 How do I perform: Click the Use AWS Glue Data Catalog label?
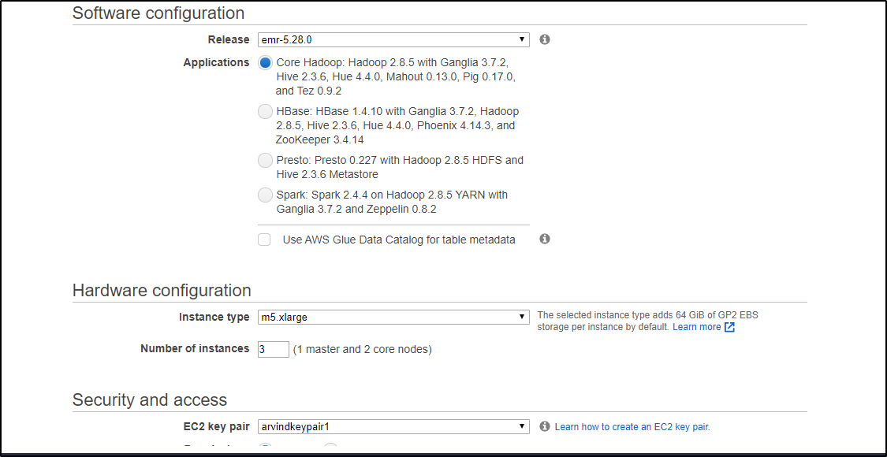point(399,240)
